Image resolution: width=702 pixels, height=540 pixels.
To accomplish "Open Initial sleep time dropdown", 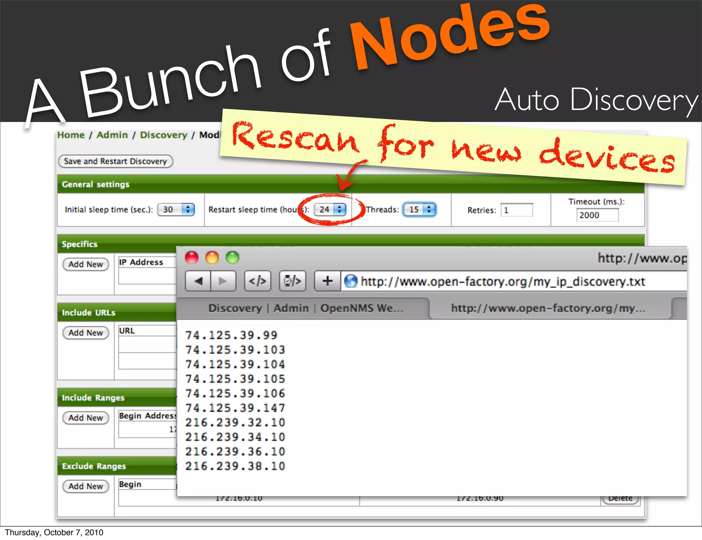I will point(176,209).
